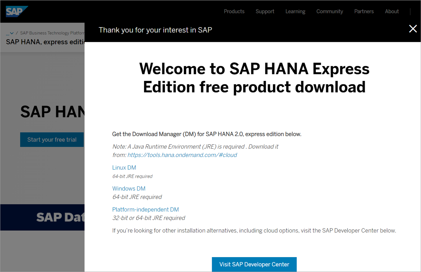This screenshot has height=272, width=421.
Task: Click the '64-bit JRE required' note under Windows DM
Action: 137,197
